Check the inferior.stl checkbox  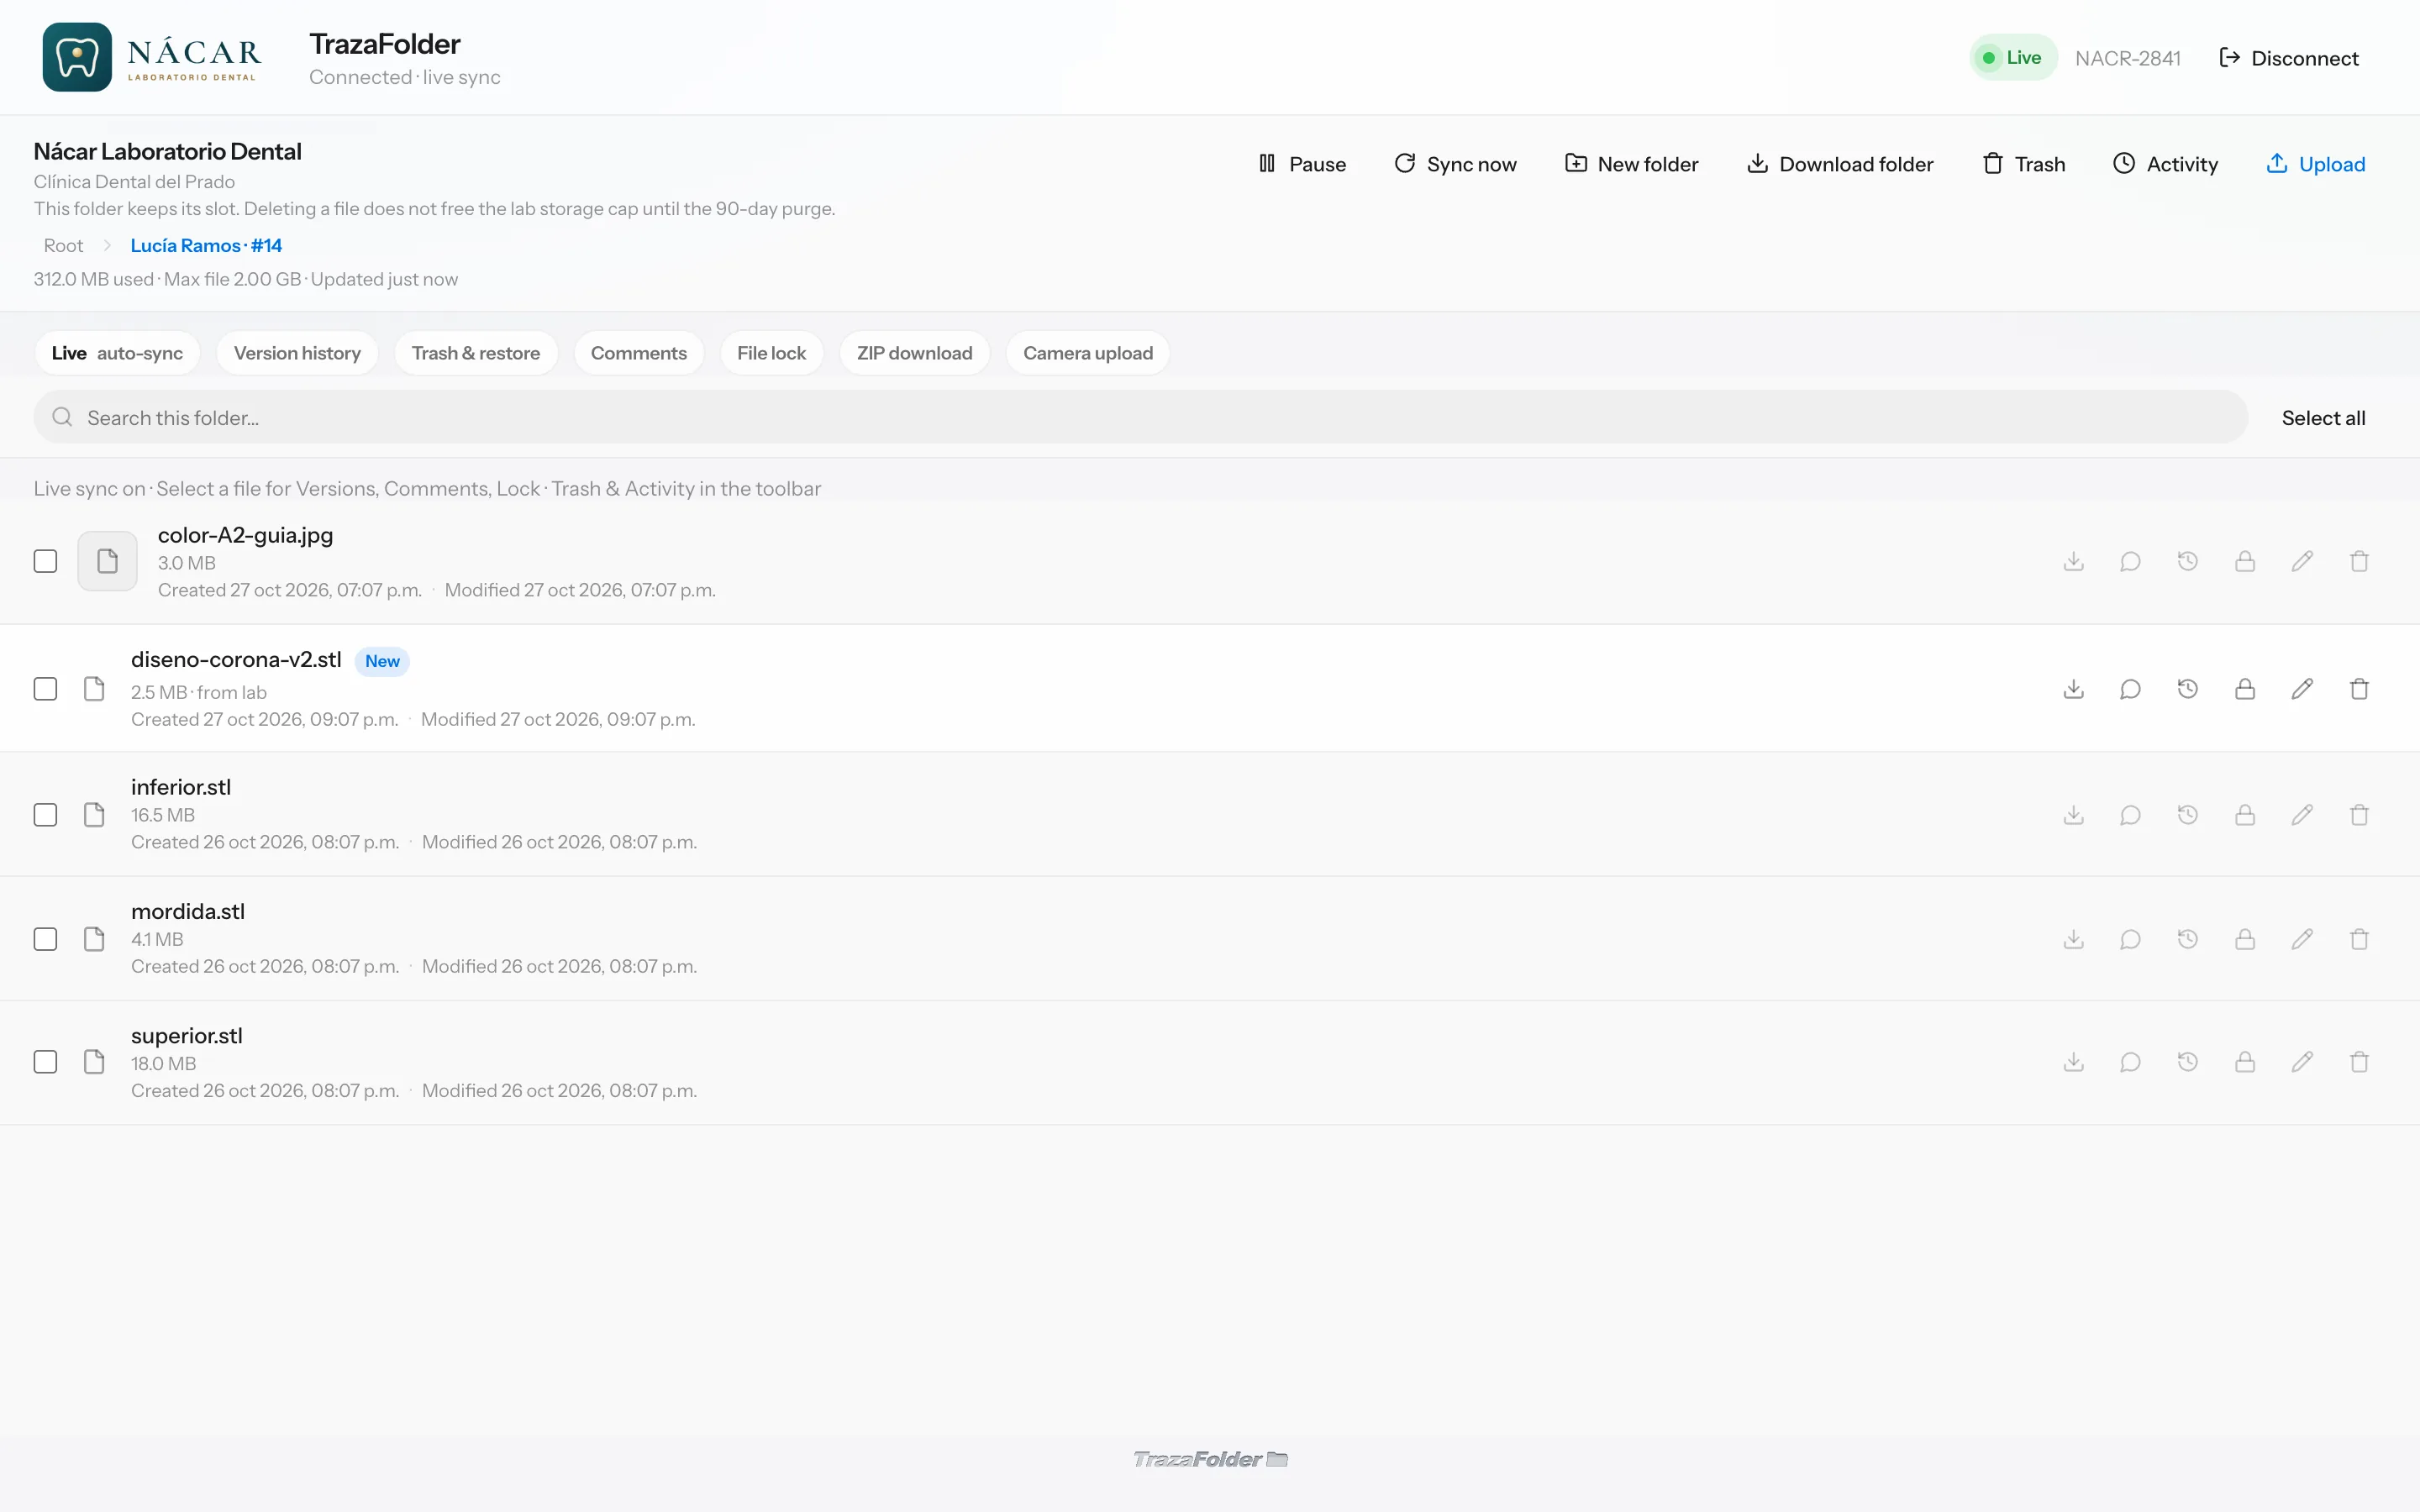click(x=45, y=815)
